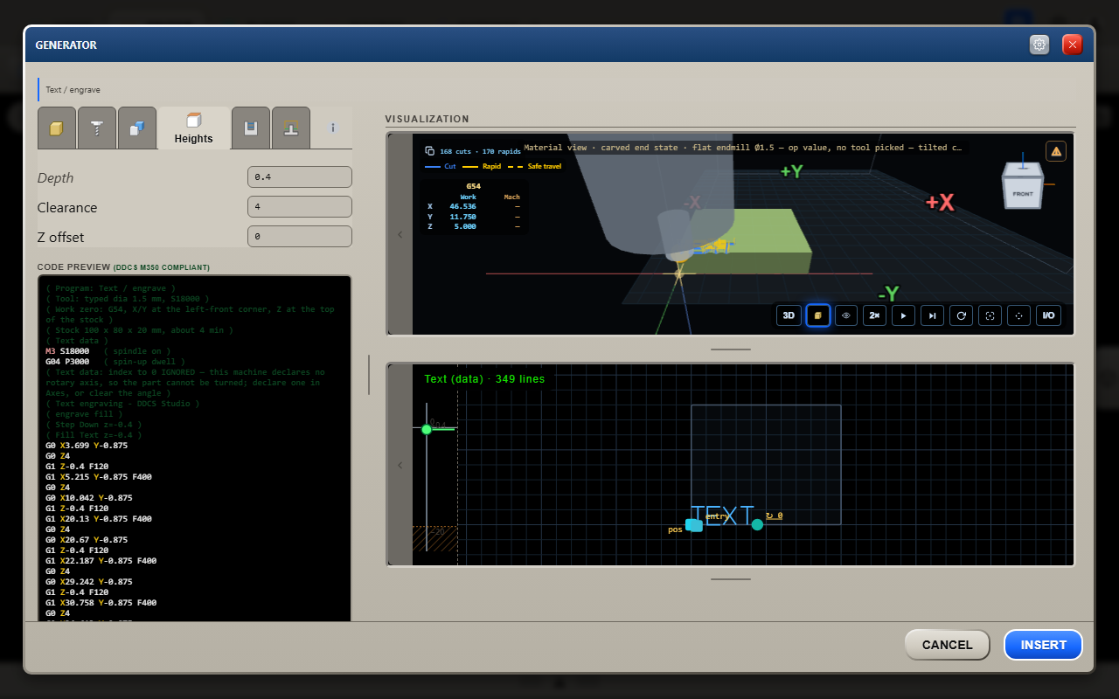Open the yellow stock cube tab
The width and height of the screenshot is (1119, 699).
coord(57,128)
